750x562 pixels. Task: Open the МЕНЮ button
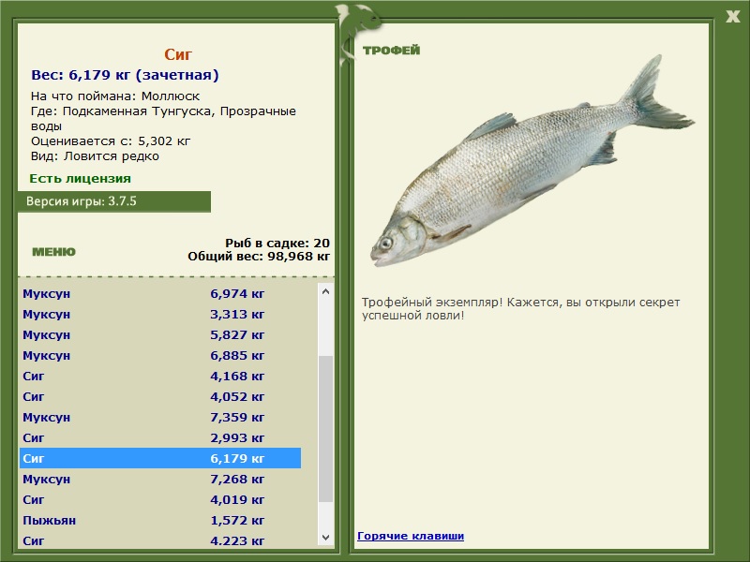coord(53,252)
